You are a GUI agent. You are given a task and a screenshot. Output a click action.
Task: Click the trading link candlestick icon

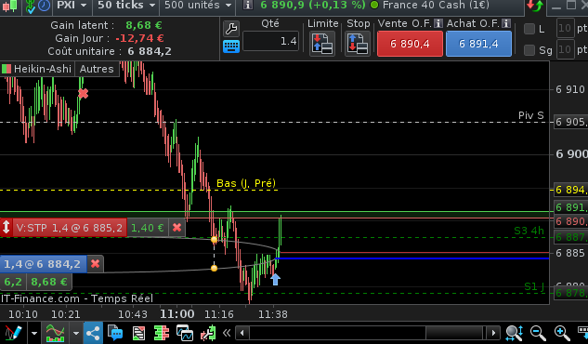(x=208, y=333)
